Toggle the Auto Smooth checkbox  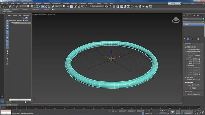[186, 77]
